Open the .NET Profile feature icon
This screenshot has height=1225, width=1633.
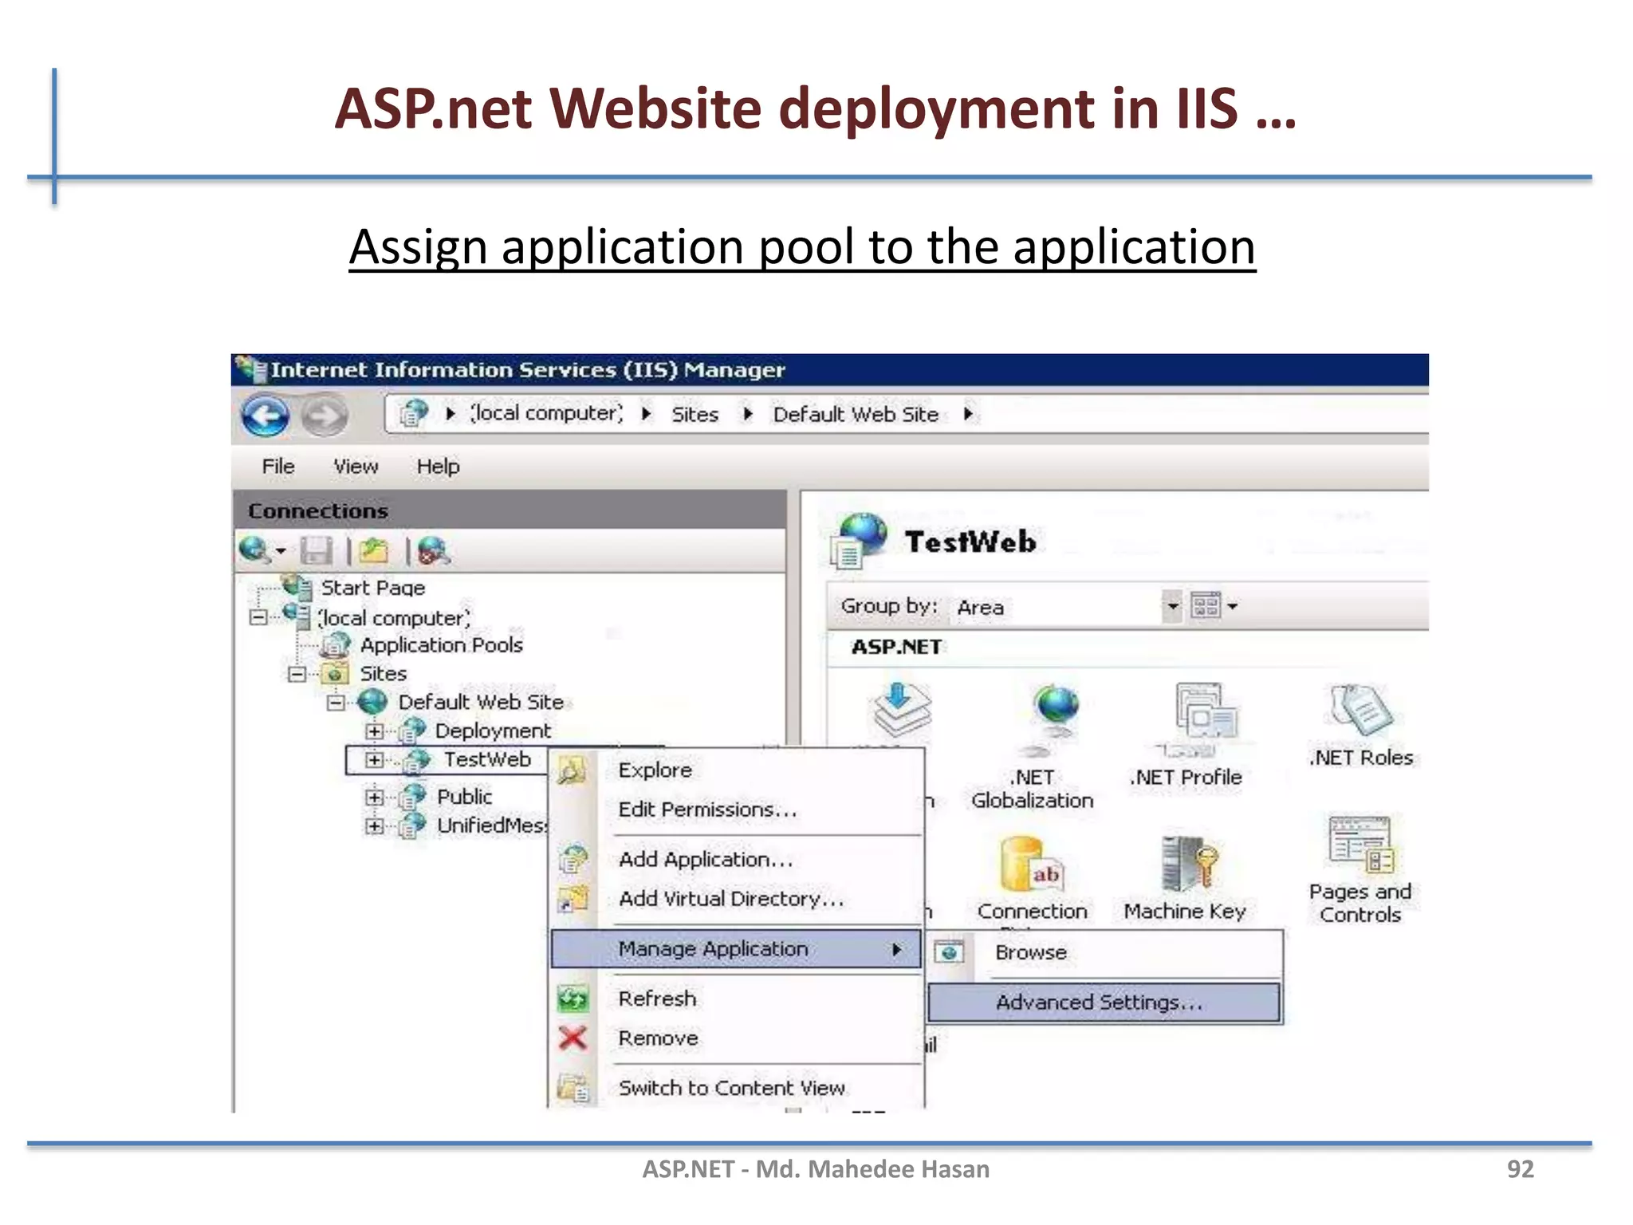1205,711
